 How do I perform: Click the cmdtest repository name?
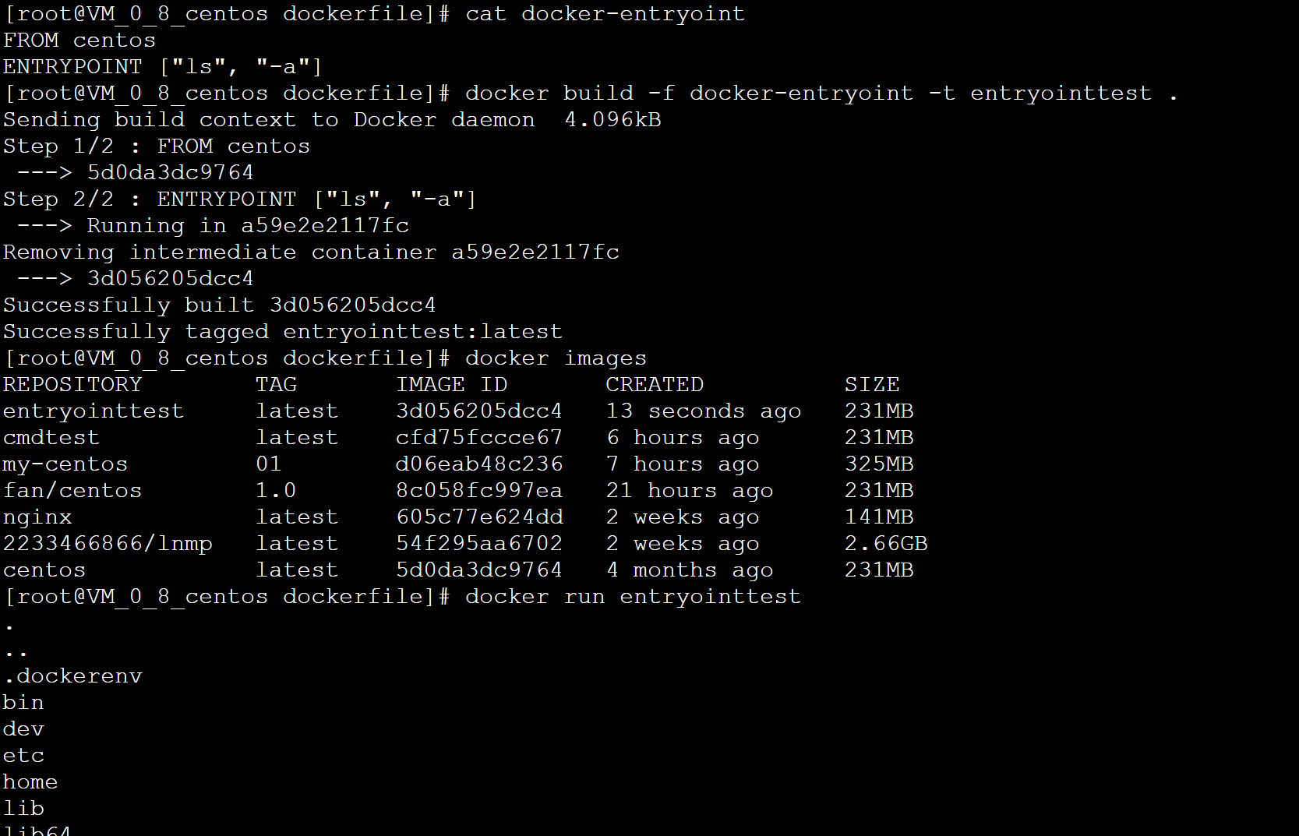coord(51,438)
